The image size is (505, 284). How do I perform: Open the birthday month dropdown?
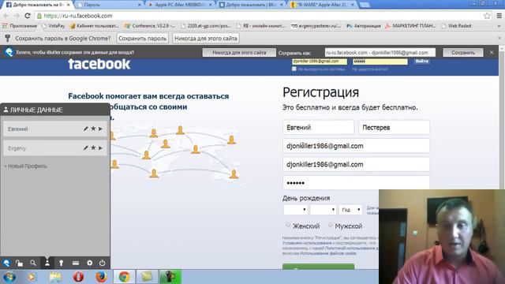tap(323, 210)
